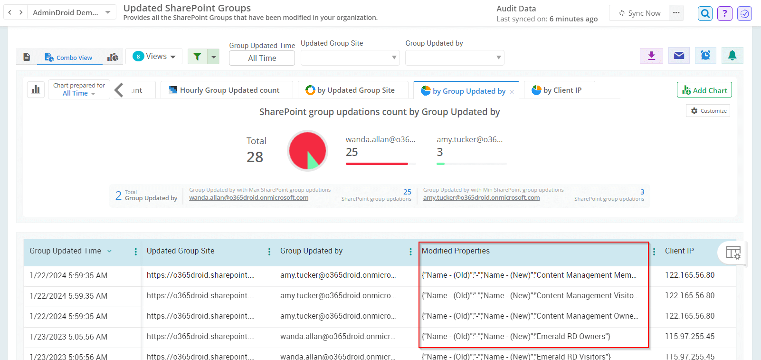Viewport: 761px width, 360px height.
Task: Sort by the Group Updated Time header
Action: point(66,251)
